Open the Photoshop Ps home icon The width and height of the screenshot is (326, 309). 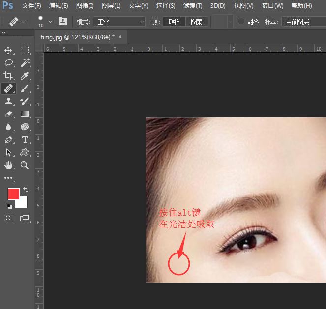(8, 5)
